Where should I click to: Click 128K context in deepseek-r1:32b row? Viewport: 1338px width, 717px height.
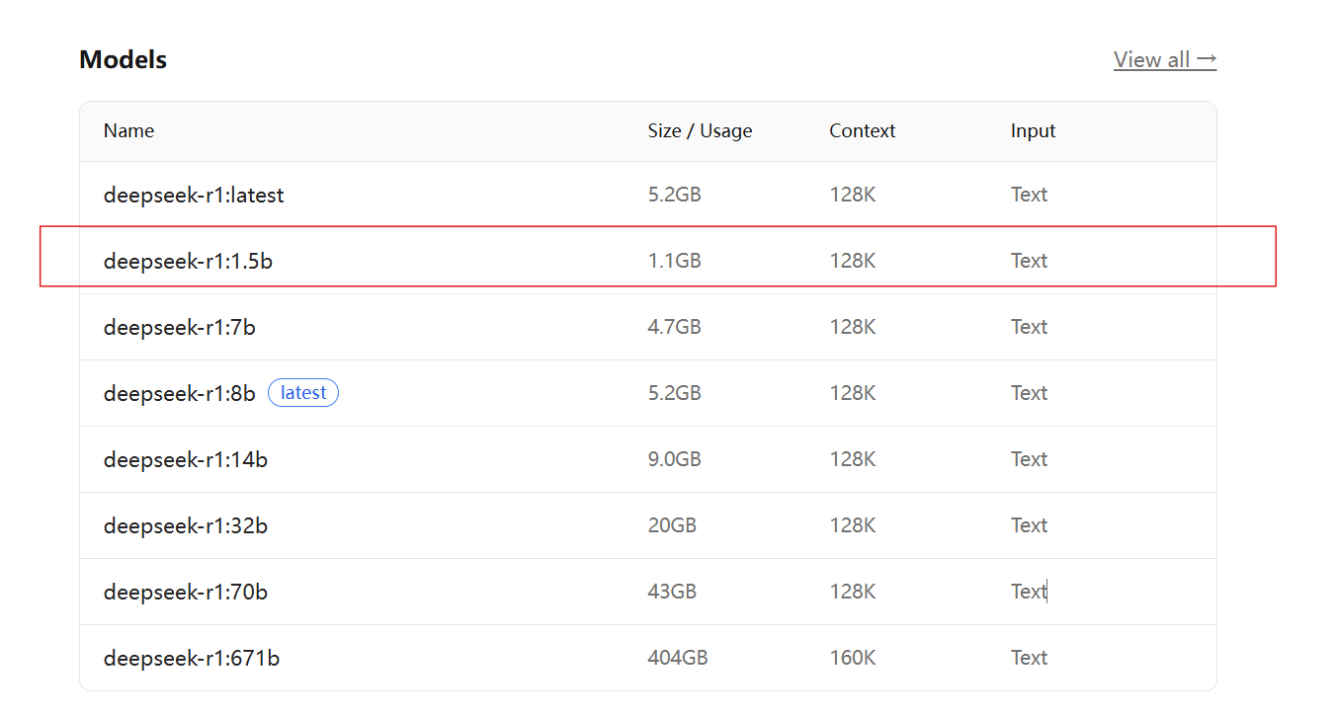(853, 525)
